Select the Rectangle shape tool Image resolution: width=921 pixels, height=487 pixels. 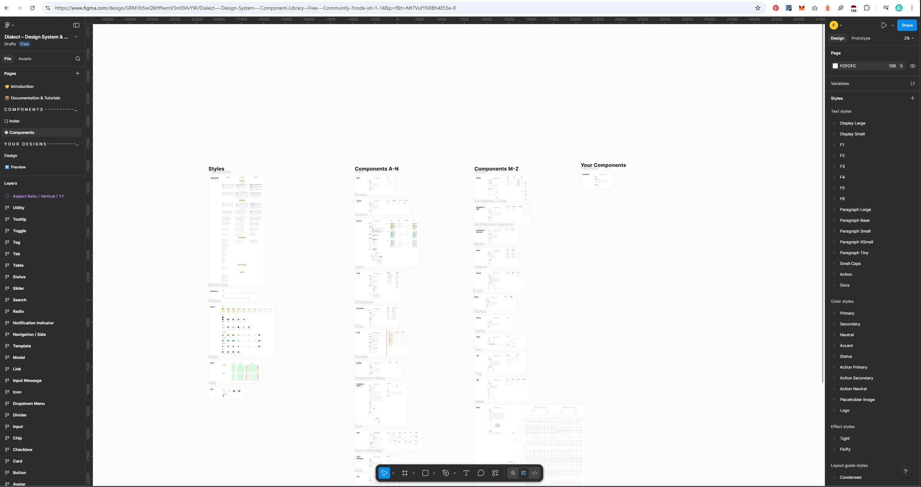click(x=425, y=473)
